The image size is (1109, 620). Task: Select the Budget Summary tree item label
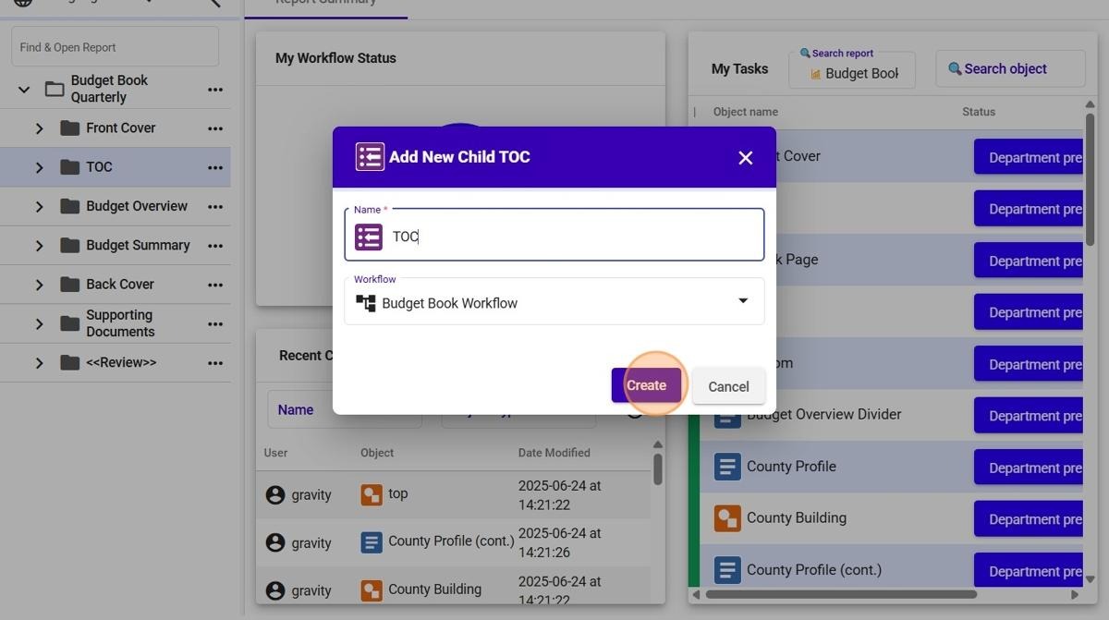pyautogui.click(x=138, y=245)
